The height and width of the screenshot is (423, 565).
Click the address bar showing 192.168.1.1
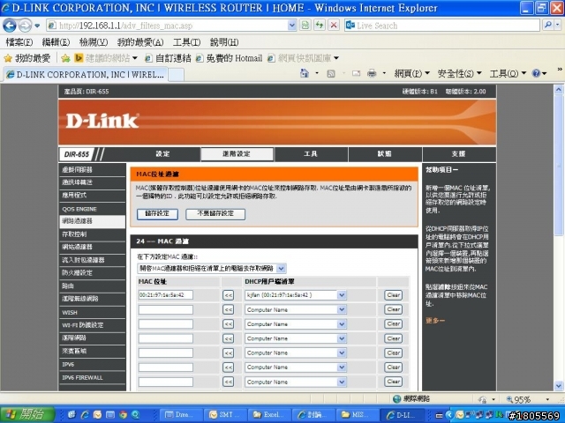pos(168,26)
